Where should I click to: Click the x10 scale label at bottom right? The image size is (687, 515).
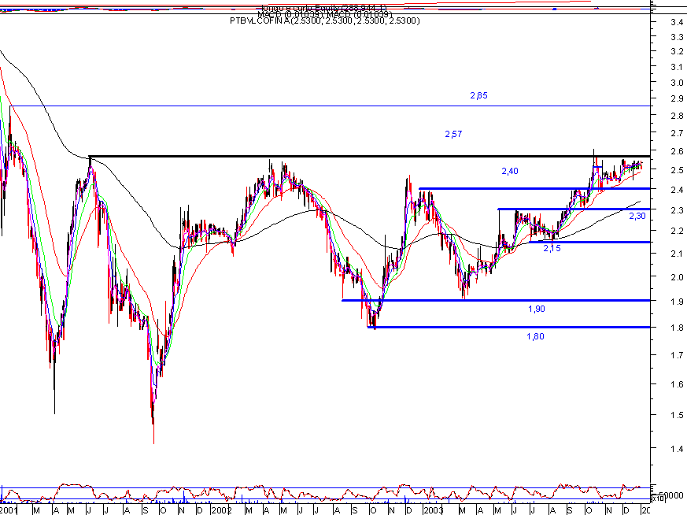click(x=658, y=498)
